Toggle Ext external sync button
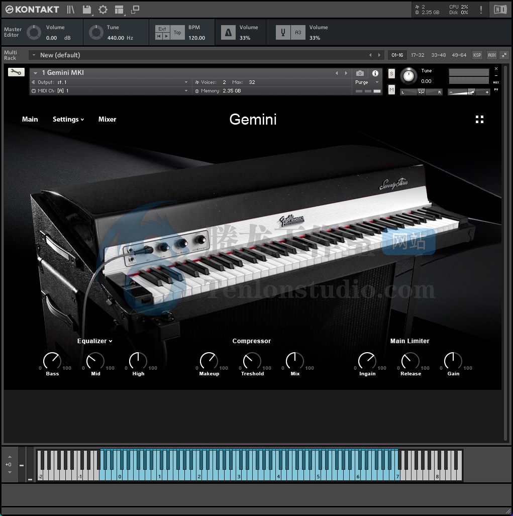The height and width of the screenshot is (516, 513). [162, 29]
